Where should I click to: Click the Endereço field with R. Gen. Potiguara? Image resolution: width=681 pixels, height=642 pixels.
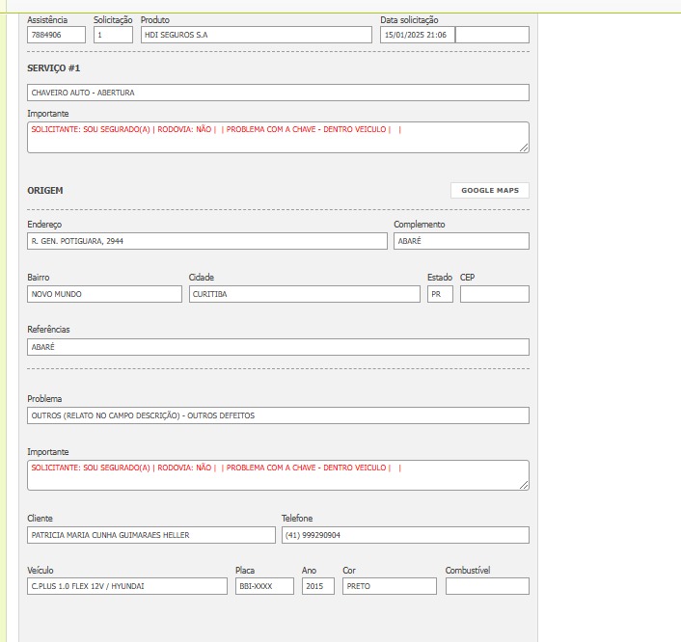click(206, 241)
